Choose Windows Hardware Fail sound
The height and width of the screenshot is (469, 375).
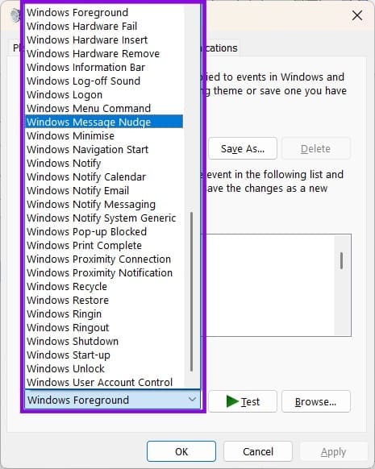point(104,27)
